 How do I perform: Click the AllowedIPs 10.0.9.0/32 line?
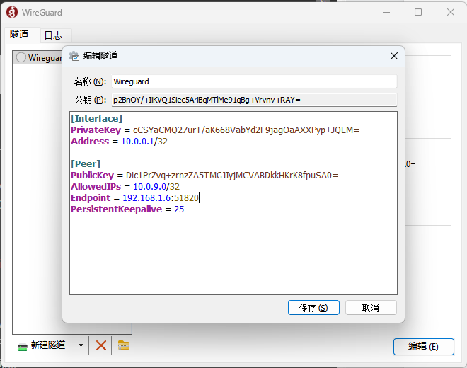click(x=125, y=187)
